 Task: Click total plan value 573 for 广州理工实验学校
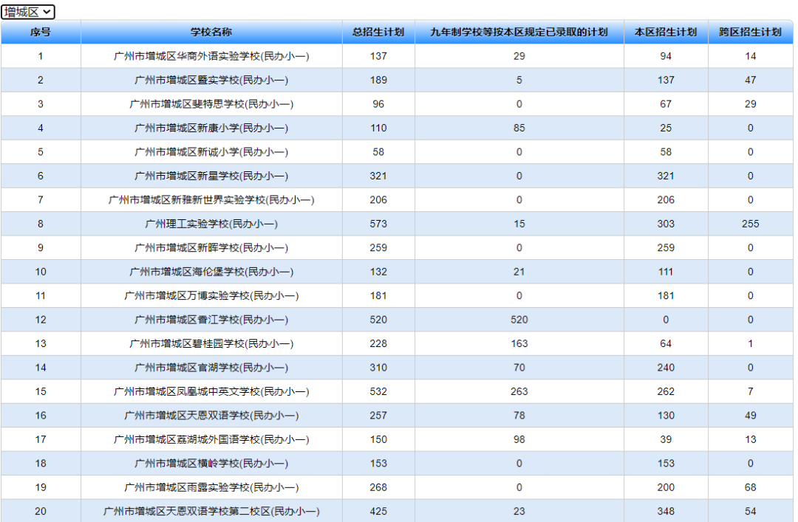[x=378, y=224]
